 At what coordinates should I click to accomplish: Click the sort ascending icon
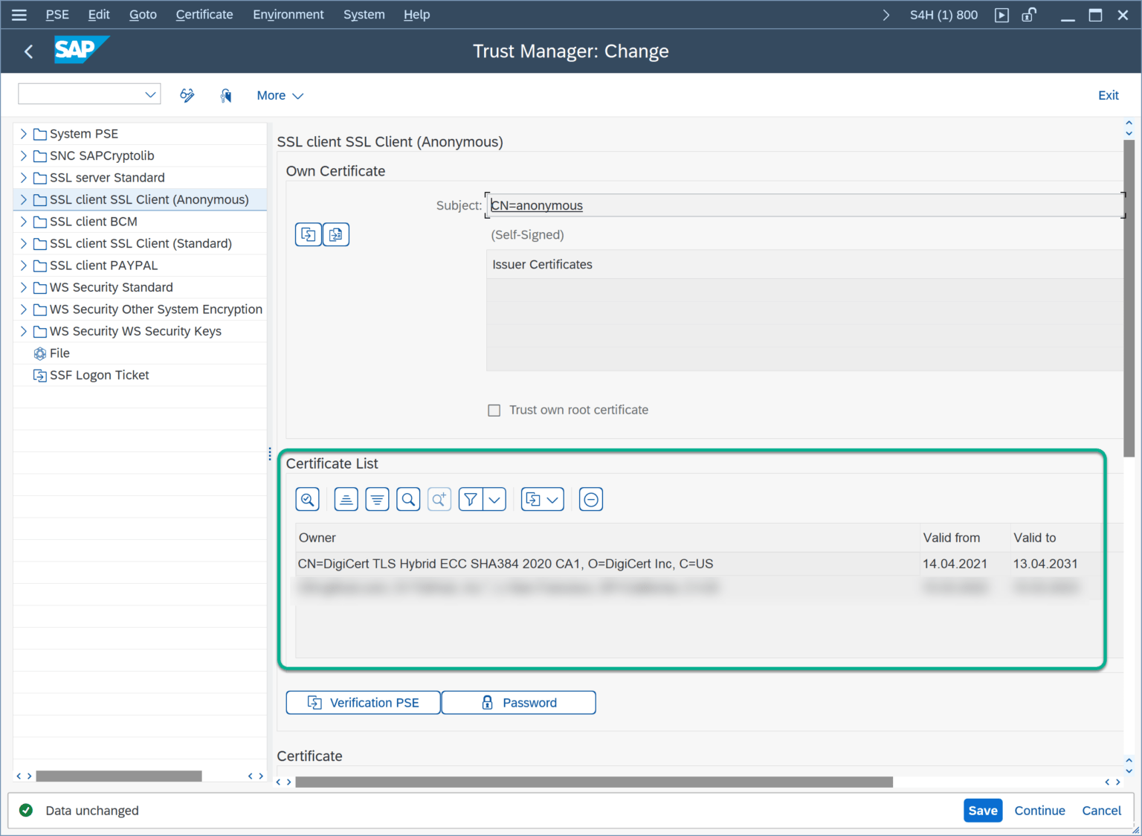346,499
